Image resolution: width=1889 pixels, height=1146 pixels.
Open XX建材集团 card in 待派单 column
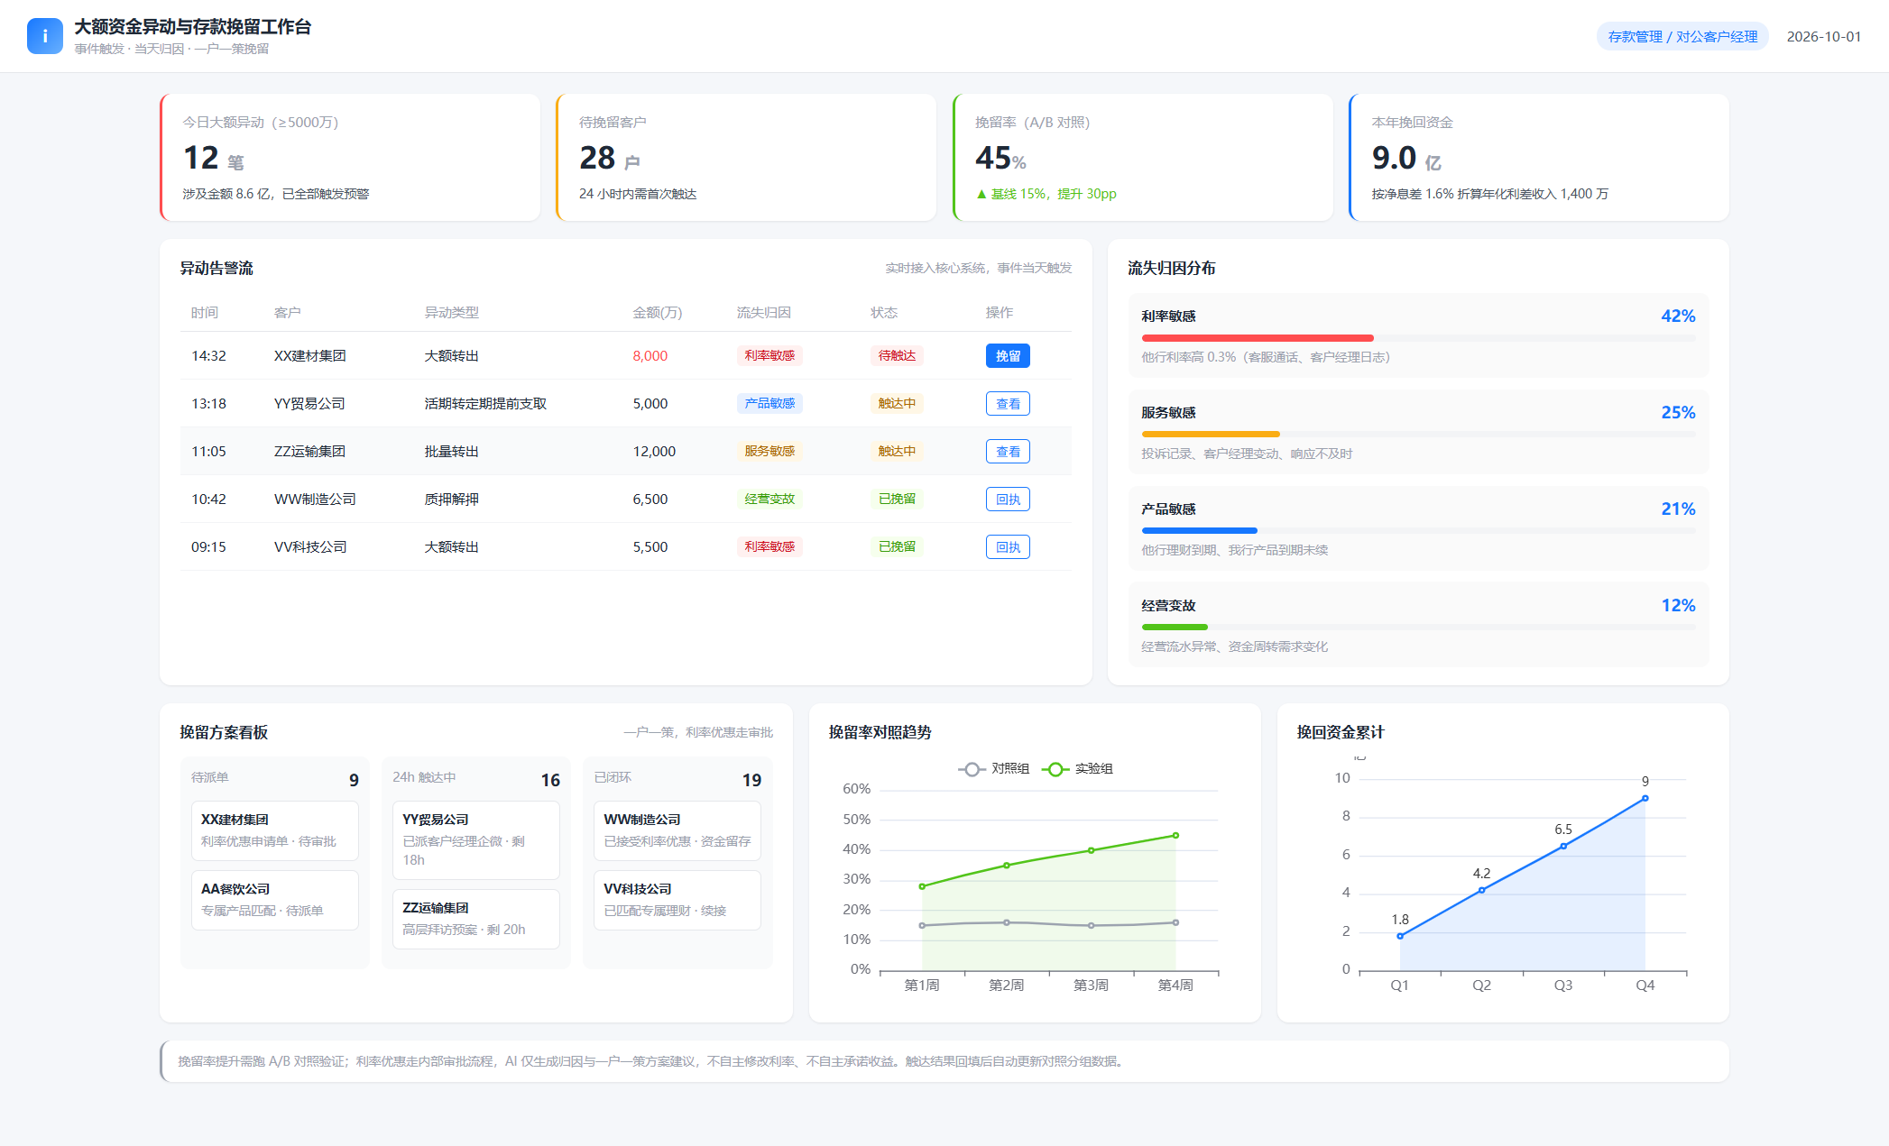[x=275, y=830]
